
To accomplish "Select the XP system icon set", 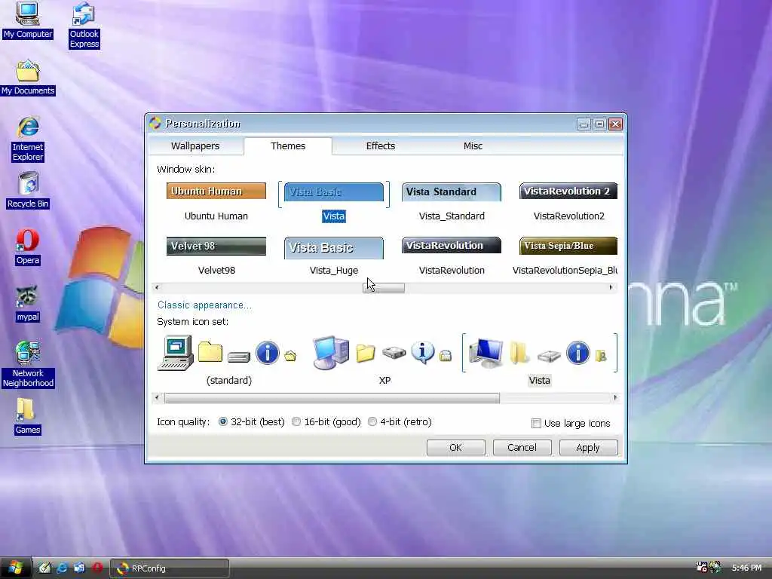I will pyautogui.click(x=384, y=360).
